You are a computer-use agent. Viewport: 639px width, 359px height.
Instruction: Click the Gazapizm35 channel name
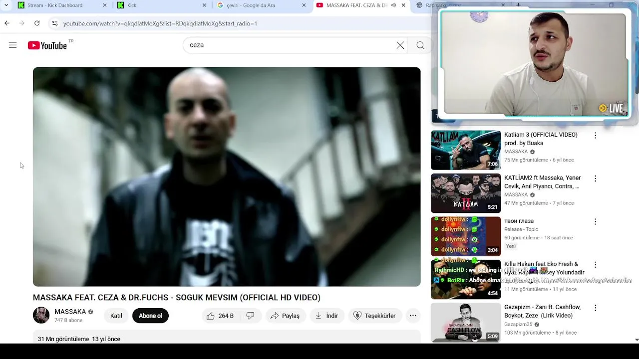click(x=518, y=324)
